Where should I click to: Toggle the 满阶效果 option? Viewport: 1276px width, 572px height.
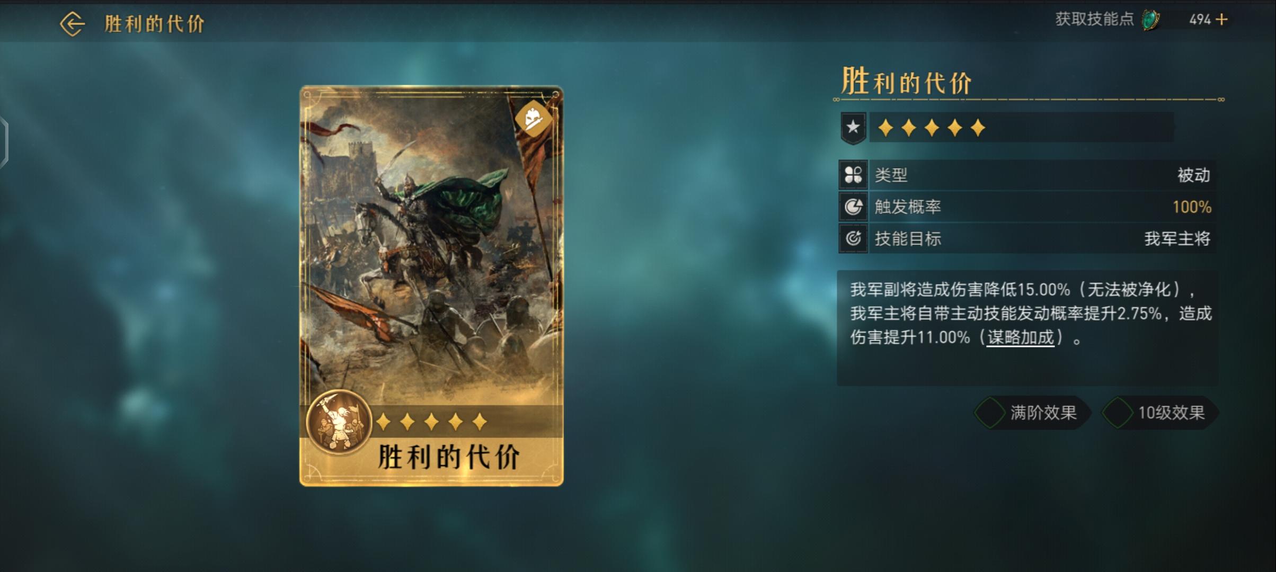coord(1031,413)
